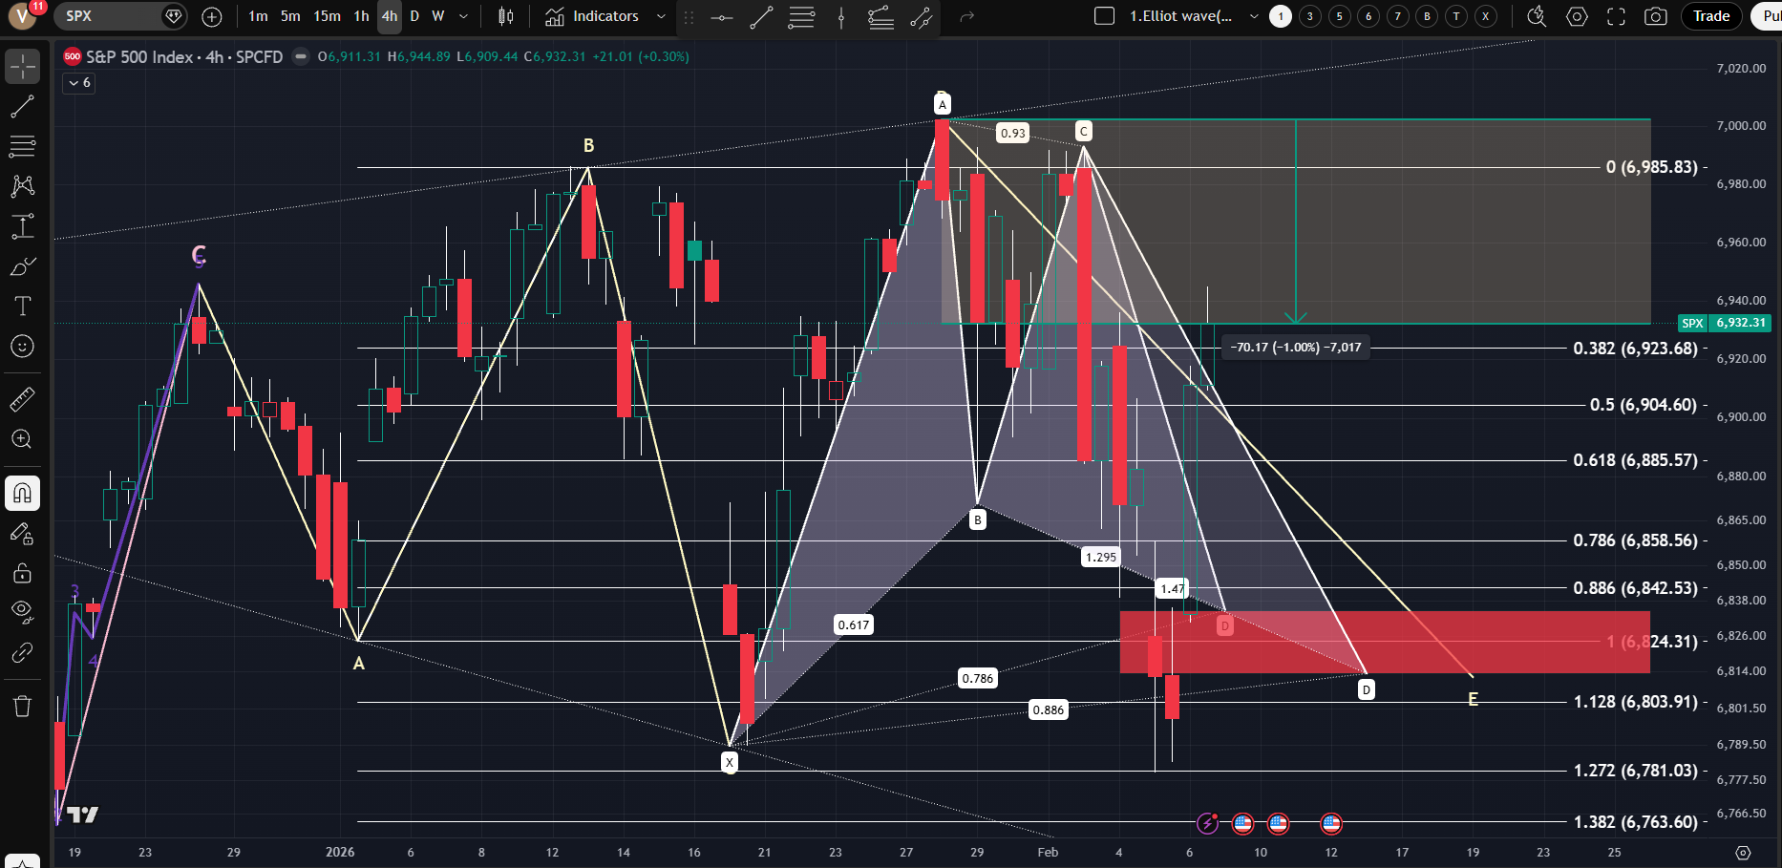Toggle lock all drawing tools
The image size is (1782, 868).
coord(22,573)
